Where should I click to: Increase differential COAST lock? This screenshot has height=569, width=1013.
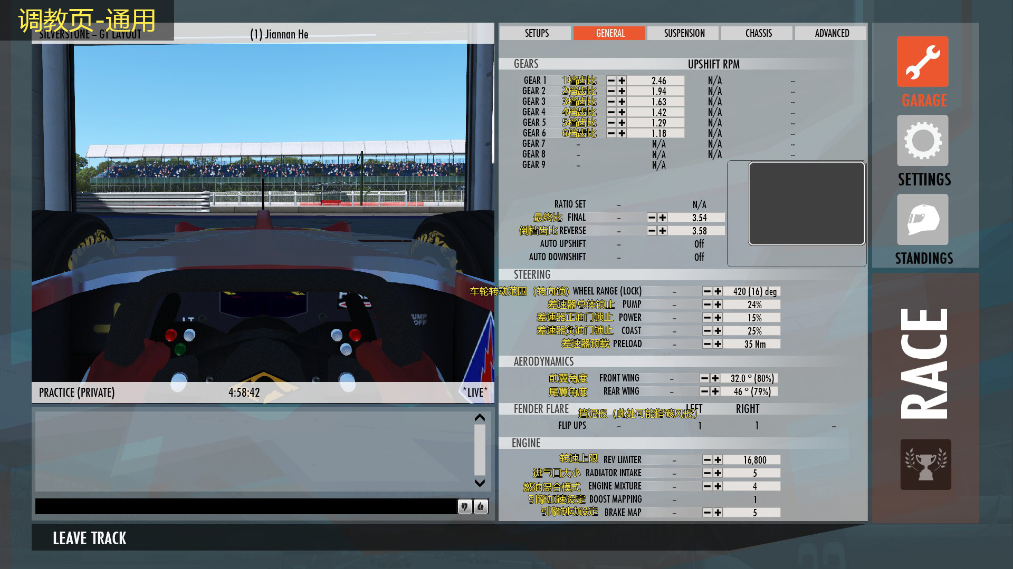tap(718, 331)
